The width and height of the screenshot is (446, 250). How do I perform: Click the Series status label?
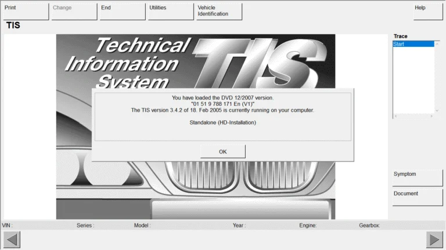coord(85,225)
